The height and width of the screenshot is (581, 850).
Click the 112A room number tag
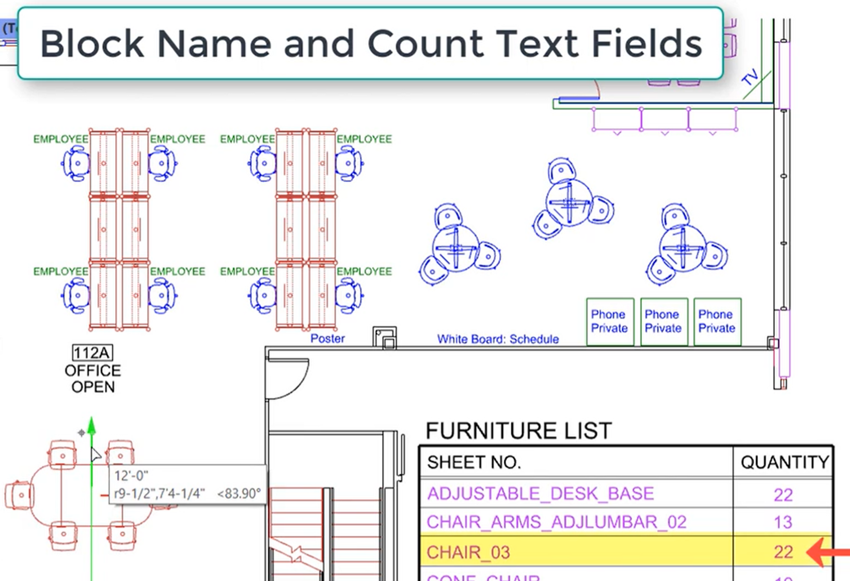pyautogui.click(x=92, y=353)
